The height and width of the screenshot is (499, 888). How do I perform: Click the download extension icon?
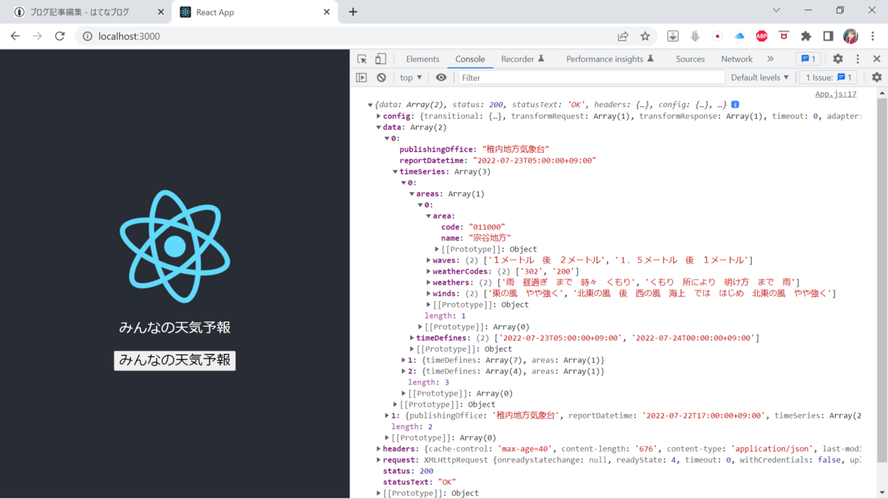(x=673, y=36)
